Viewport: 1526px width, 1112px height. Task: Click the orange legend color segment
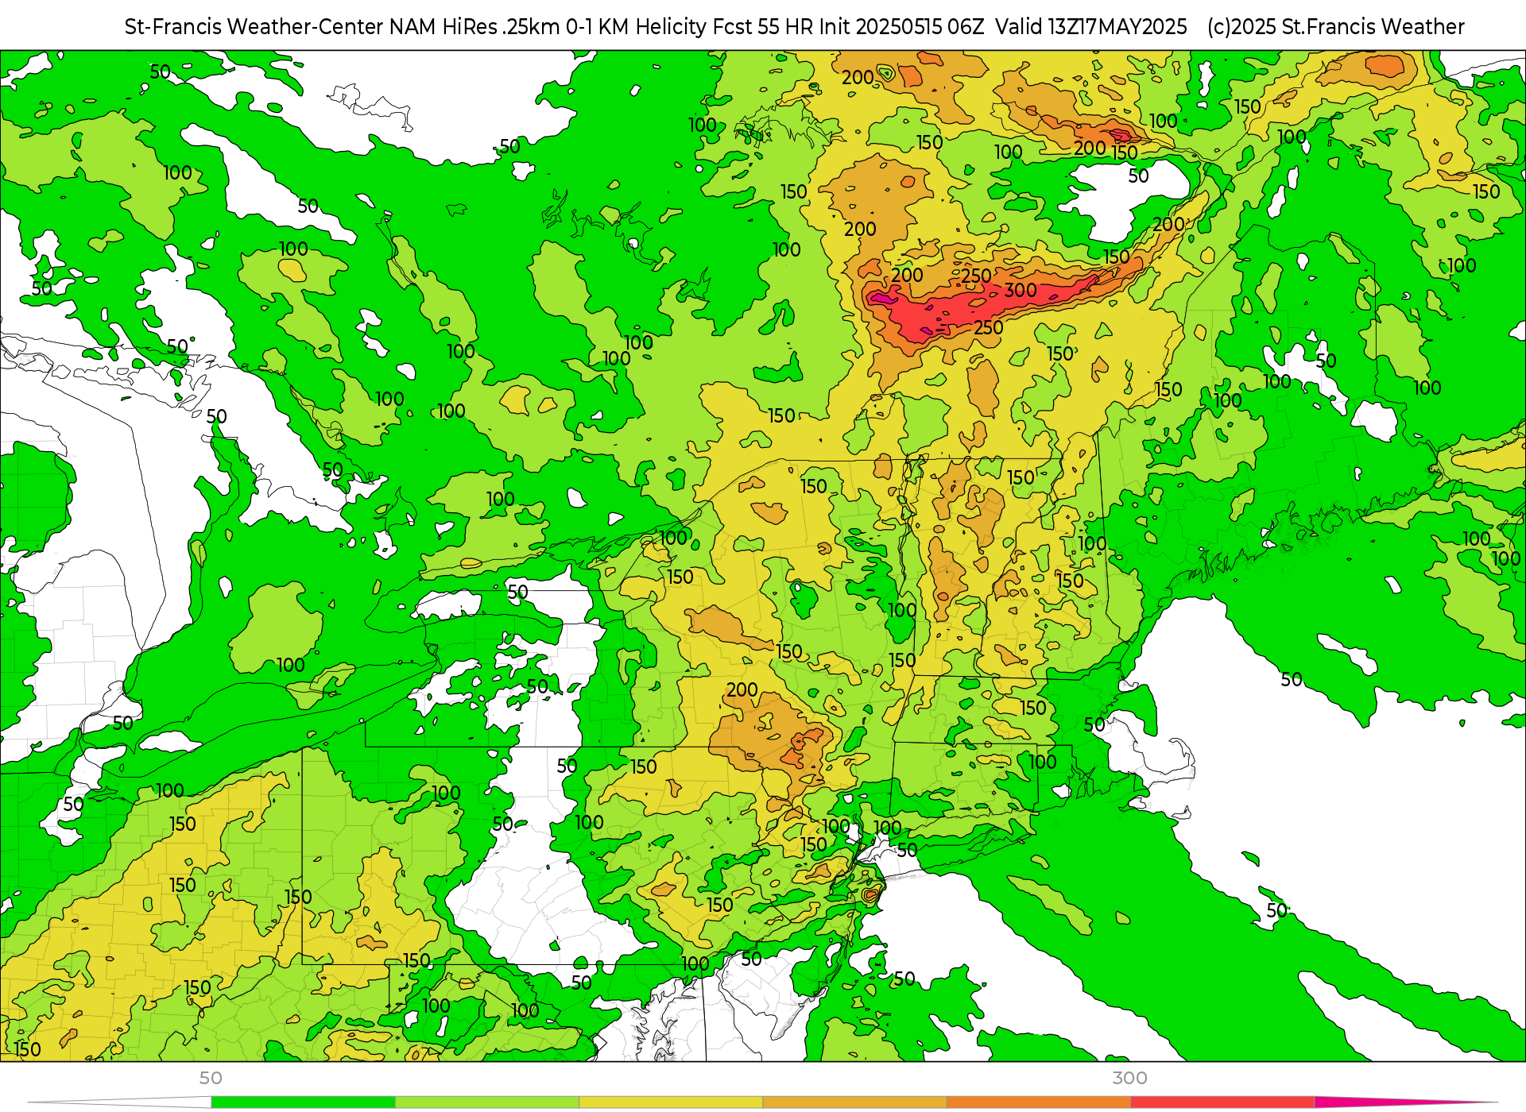click(1037, 1102)
